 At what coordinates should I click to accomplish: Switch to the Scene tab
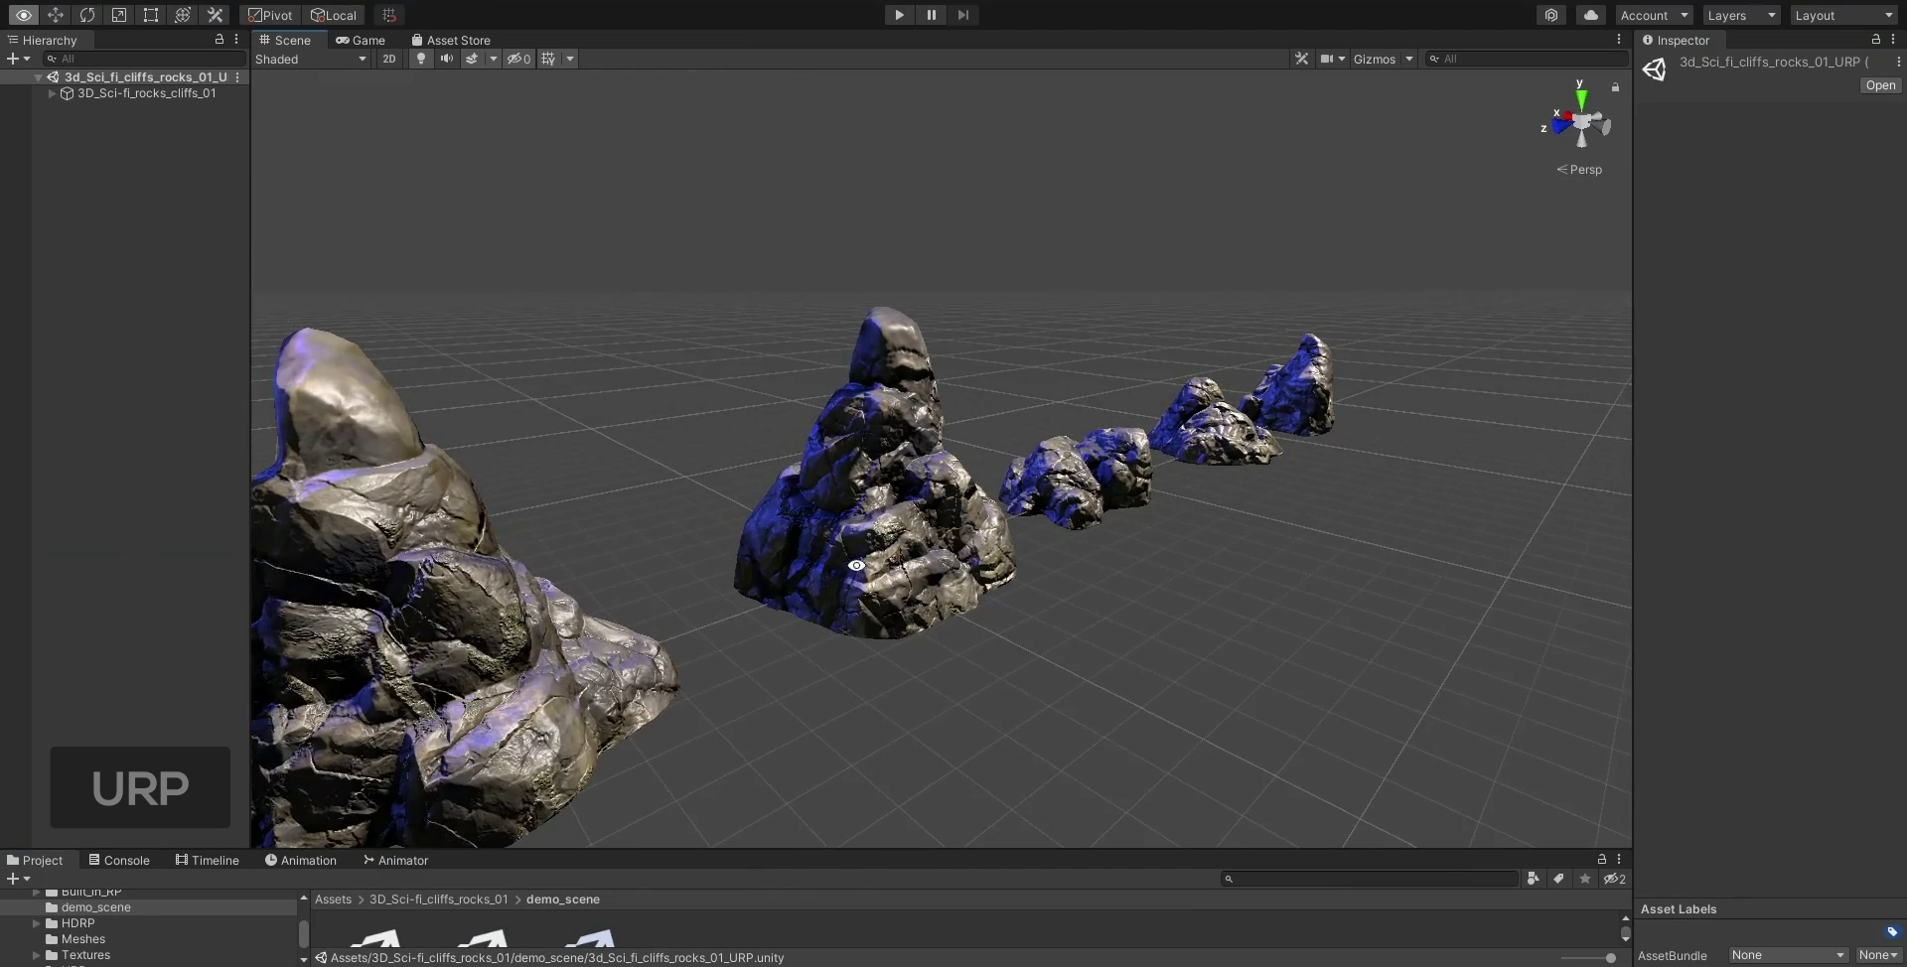285,40
